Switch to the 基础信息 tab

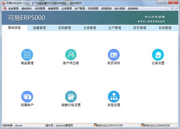pos(14,28)
